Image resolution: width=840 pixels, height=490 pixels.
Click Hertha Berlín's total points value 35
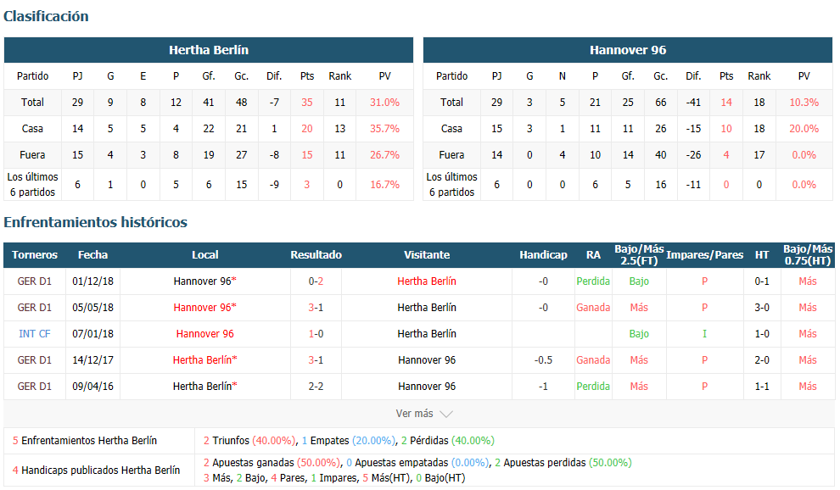pos(307,103)
